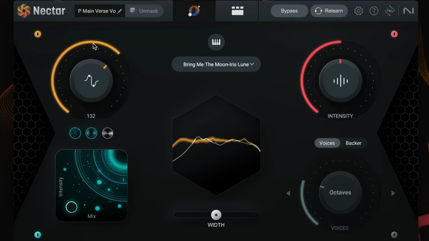This screenshot has width=429, height=241.
Task: Open help with the question mark icon
Action: (x=374, y=11)
